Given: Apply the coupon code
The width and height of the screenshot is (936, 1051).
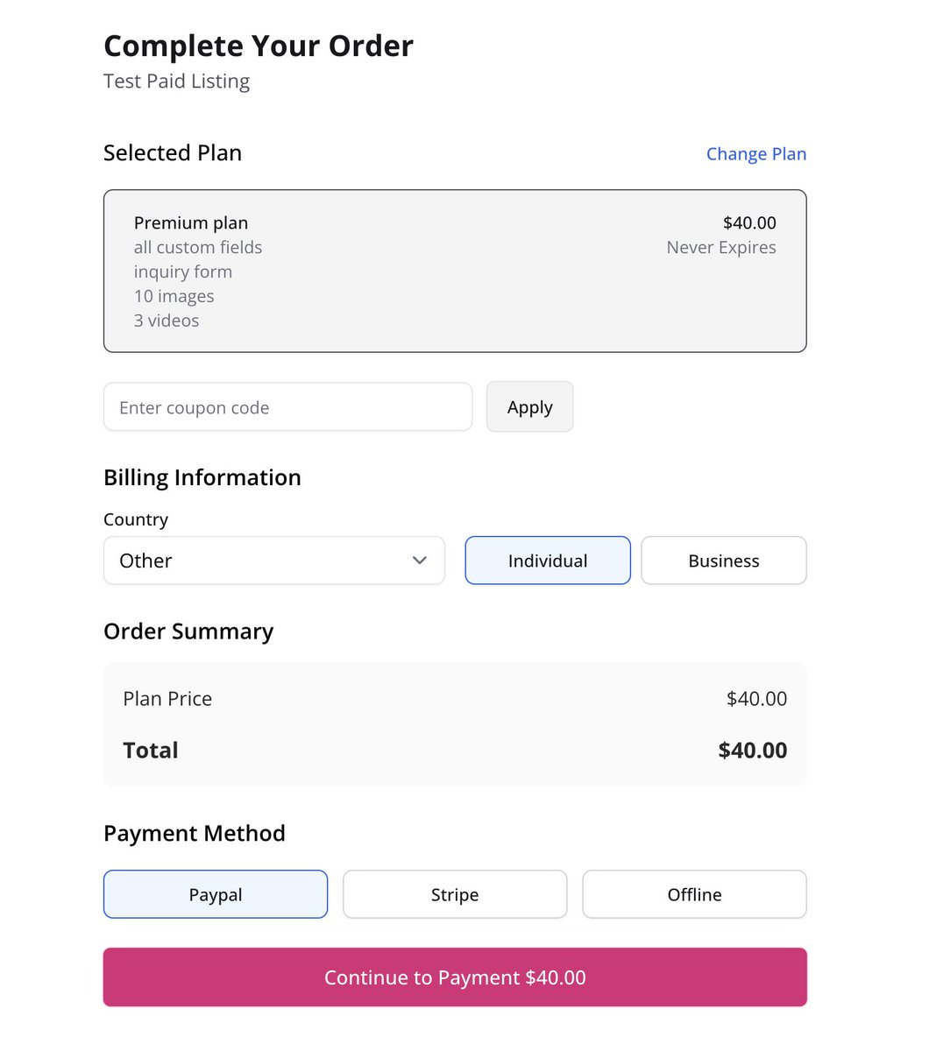Looking at the screenshot, I should [x=529, y=407].
